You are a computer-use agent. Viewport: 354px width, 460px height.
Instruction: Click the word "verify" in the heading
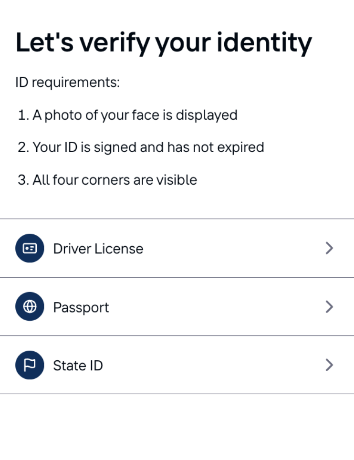(112, 43)
